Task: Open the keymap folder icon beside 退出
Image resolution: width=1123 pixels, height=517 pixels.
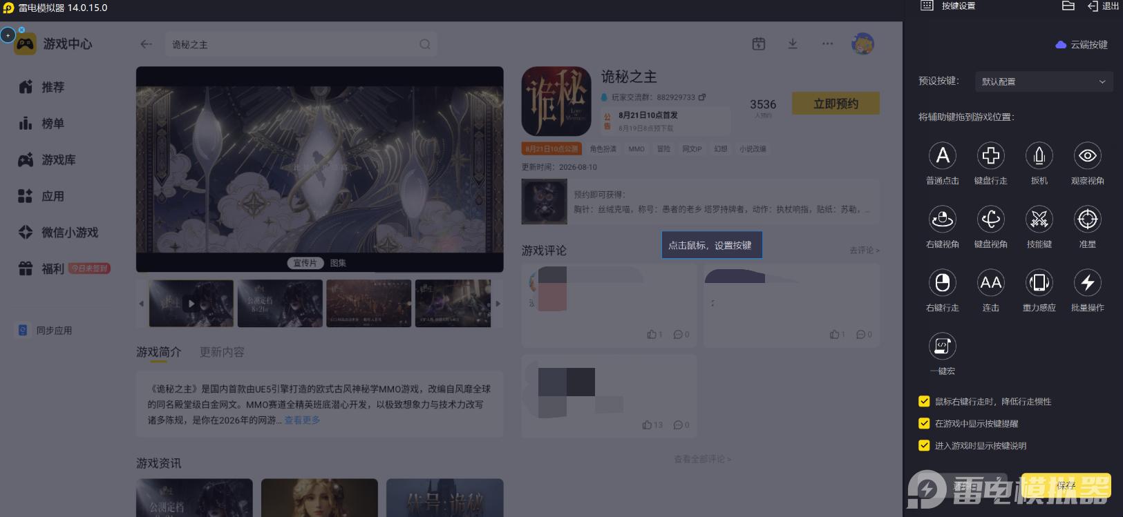Action: pyautogui.click(x=1068, y=6)
